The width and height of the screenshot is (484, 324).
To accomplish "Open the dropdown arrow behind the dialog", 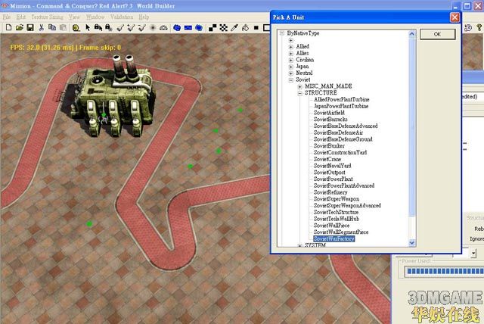I will 473,254.
